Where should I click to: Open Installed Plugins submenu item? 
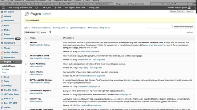click(9, 66)
